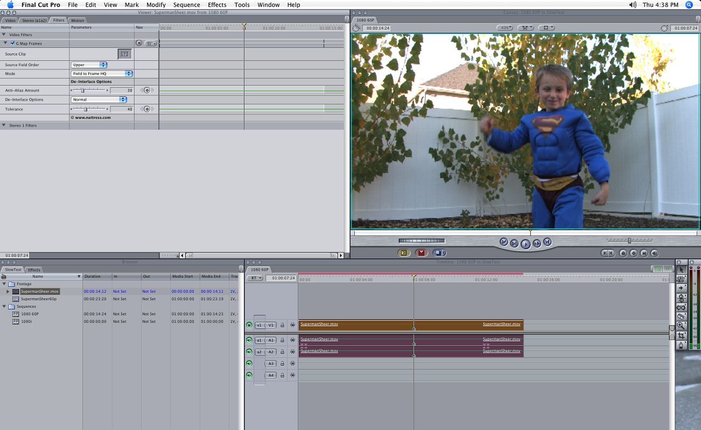Select the Crop tool

pyautogui.click(x=681, y=335)
